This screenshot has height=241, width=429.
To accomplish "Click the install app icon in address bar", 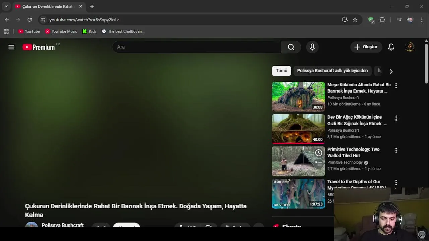I will pos(345,20).
